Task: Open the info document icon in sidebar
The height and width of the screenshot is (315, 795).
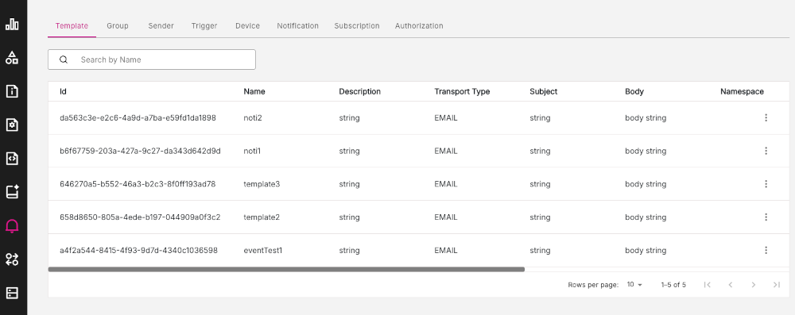Action: [12, 91]
